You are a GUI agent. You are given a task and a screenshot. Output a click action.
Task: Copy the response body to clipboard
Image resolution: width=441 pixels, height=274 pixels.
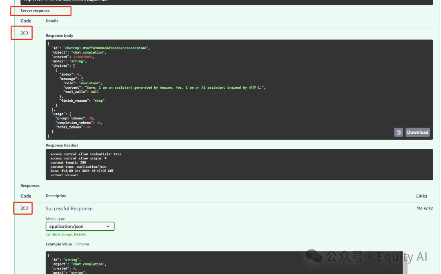coord(399,133)
